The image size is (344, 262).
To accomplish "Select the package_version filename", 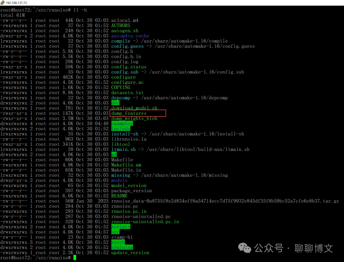I will (132, 191).
